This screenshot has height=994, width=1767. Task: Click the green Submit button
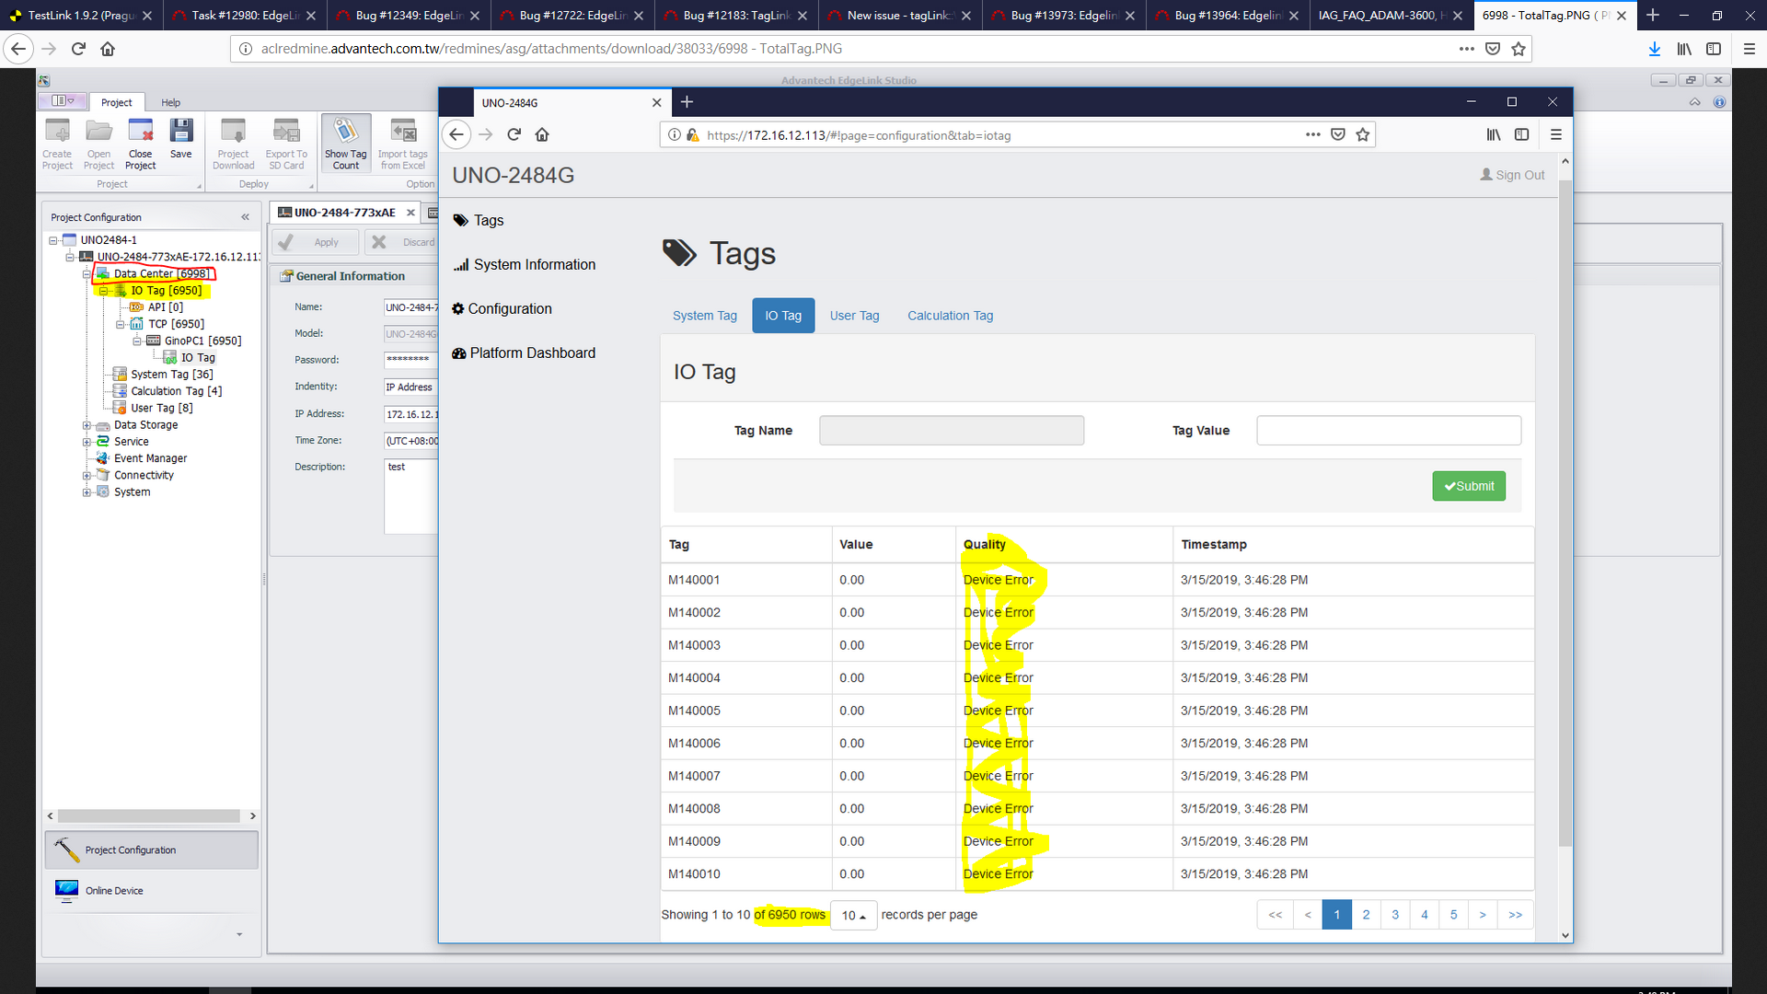pos(1468,486)
